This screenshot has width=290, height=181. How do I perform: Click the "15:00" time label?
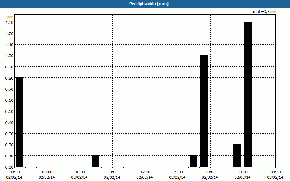[178, 172]
